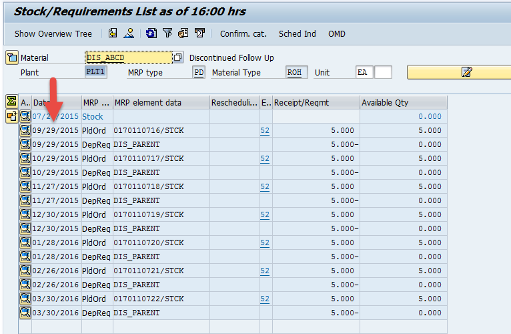Click exception link 52 for order 0170110717
The width and height of the screenshot is (511, 334).
[x=265, y=159]
